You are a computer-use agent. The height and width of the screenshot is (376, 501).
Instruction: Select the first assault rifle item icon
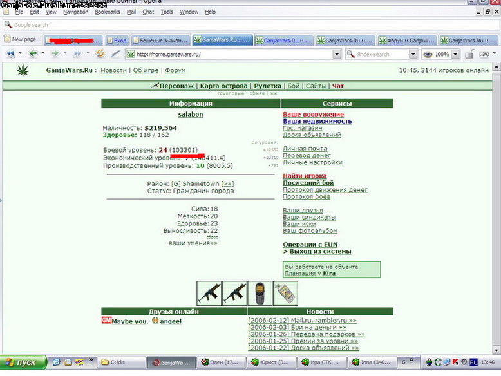point(209,293)
